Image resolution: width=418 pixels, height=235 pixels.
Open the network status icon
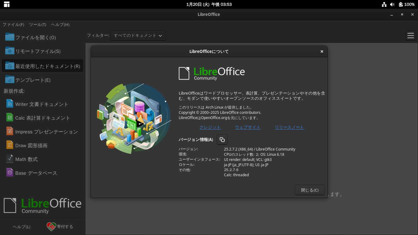[384, 4]
